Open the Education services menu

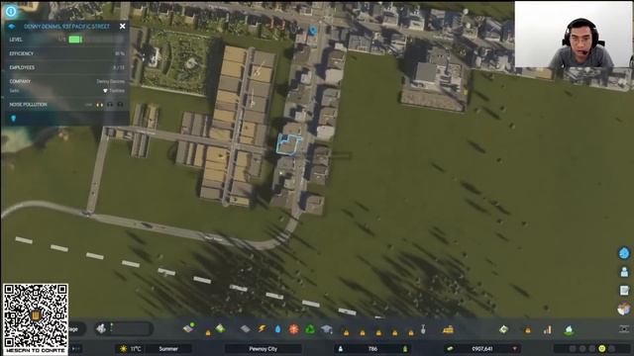click(327, 329)
